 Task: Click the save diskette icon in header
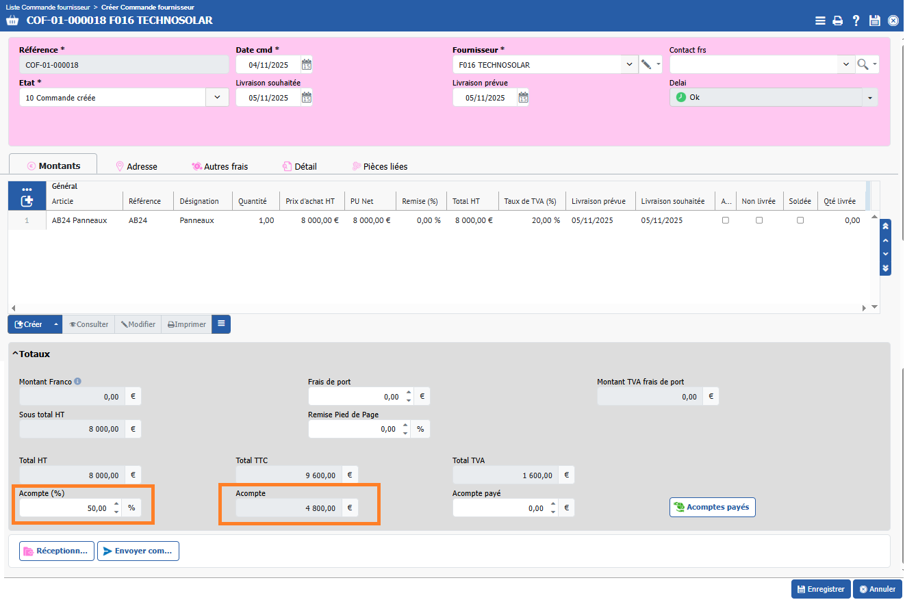[x=874, y=21]
